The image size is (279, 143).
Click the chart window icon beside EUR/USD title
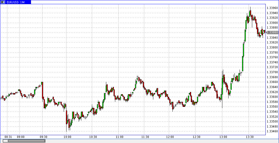3,2
